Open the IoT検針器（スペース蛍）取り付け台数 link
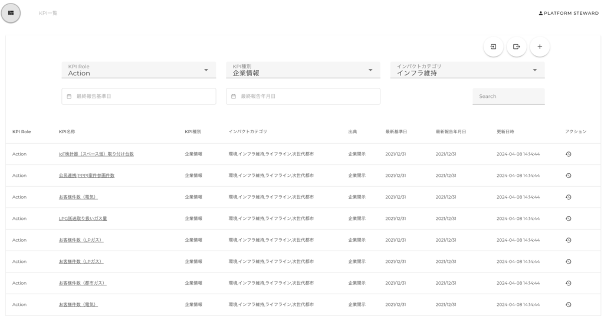The width and height of the screenshot is (604, 316). pyautogui.click(x=96, y=154)
